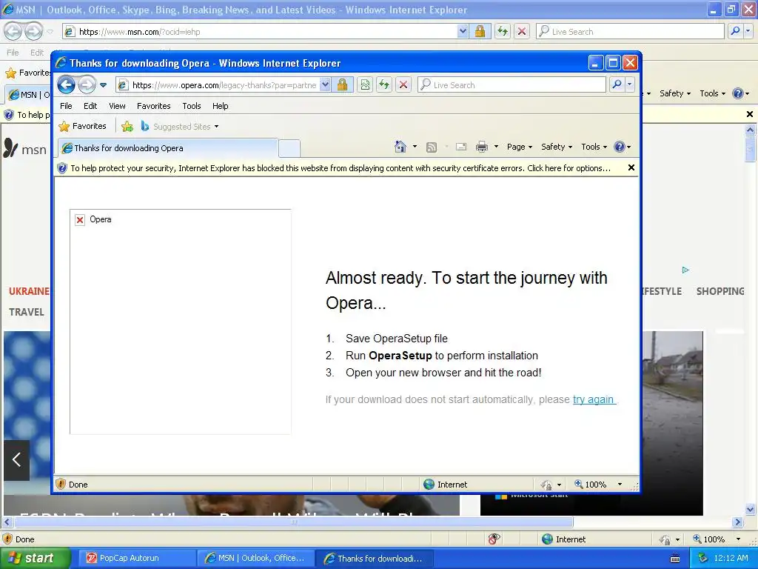
Task: Click the Opera window's Live Search field
Action: pyautogui.click(x=512, y=85)
